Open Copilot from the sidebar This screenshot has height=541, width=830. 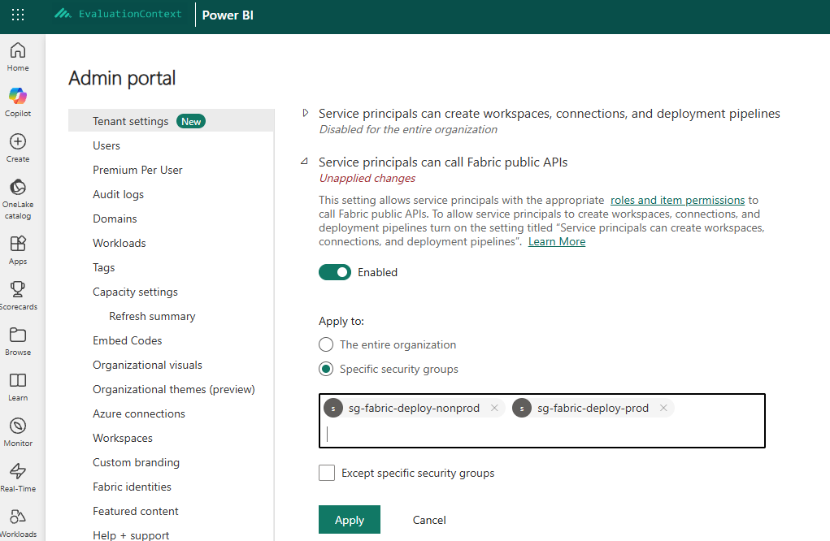click(18, 102)
